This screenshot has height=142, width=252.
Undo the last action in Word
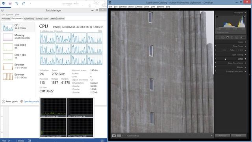tap(17, 3)
